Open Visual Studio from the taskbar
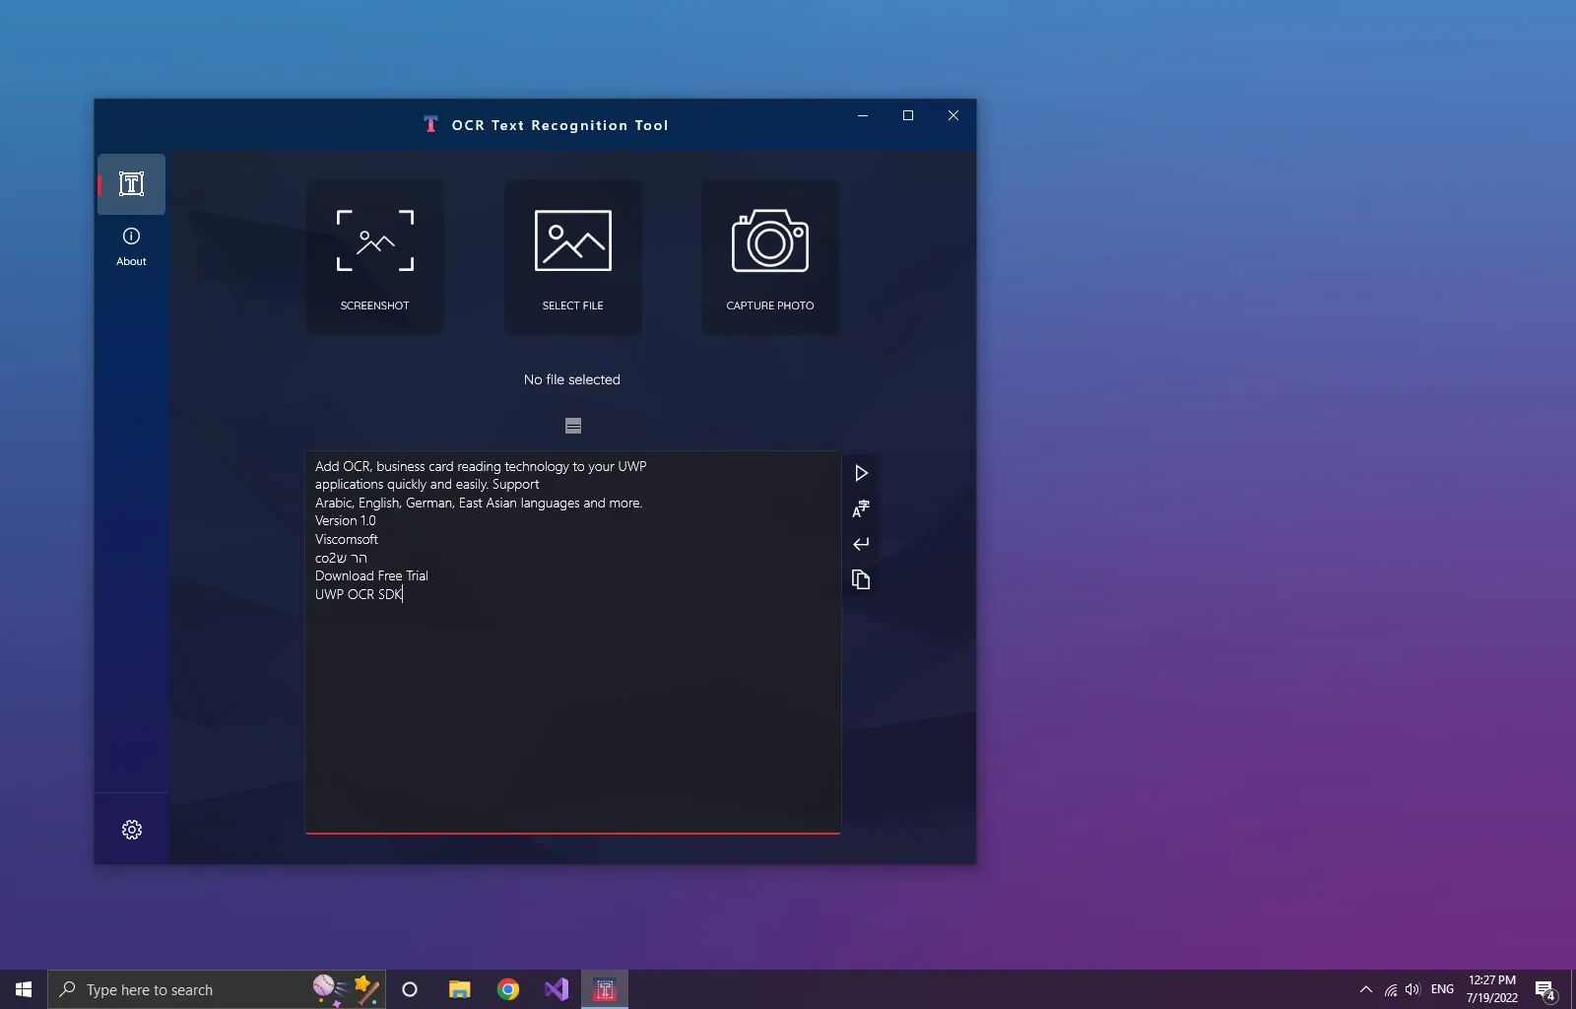 (x=557, y=989)
